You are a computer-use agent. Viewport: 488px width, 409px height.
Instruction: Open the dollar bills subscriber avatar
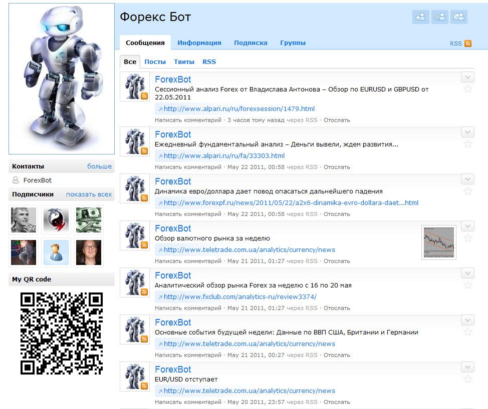[89, 220]
